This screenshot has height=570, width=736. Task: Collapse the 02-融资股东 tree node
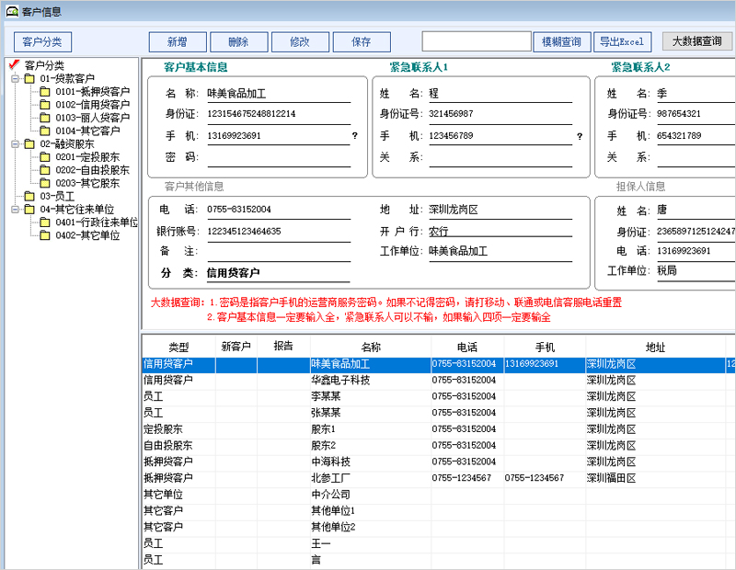point(16,144)
